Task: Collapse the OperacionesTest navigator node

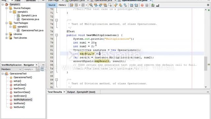Action: coord(3,74)
